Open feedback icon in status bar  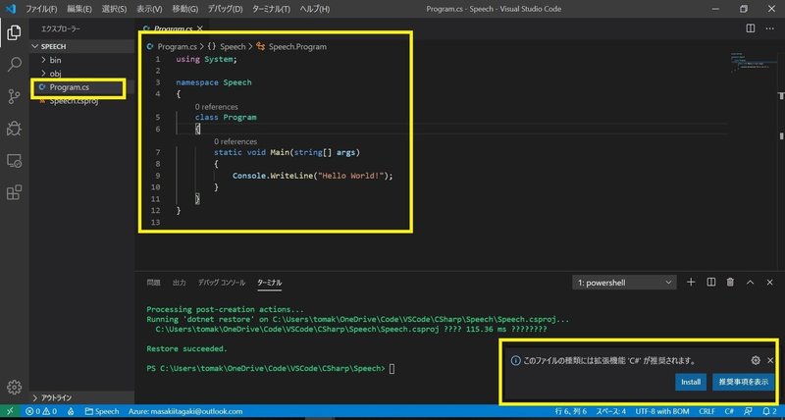748,411
